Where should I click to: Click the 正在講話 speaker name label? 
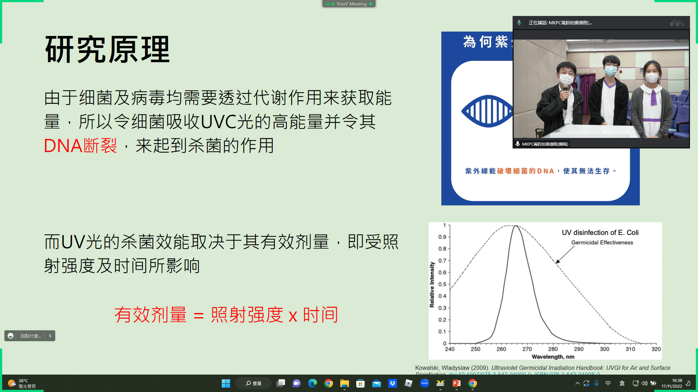[x=560, y=23]
